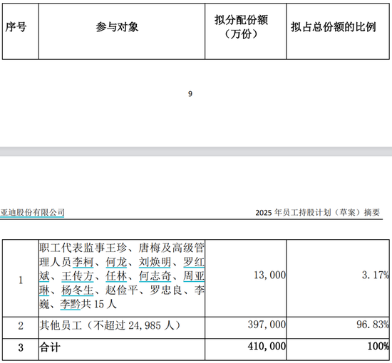Click the percentage 96.83%
Viewport: 392px width, 363px height.
tap(373, 325)
